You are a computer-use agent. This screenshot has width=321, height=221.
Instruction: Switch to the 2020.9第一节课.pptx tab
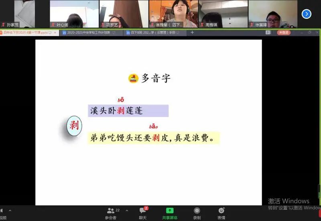[26, 32]
